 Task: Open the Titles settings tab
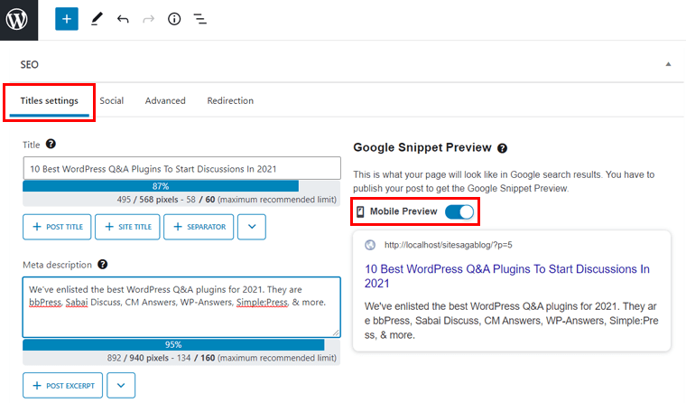pos(49,101)
